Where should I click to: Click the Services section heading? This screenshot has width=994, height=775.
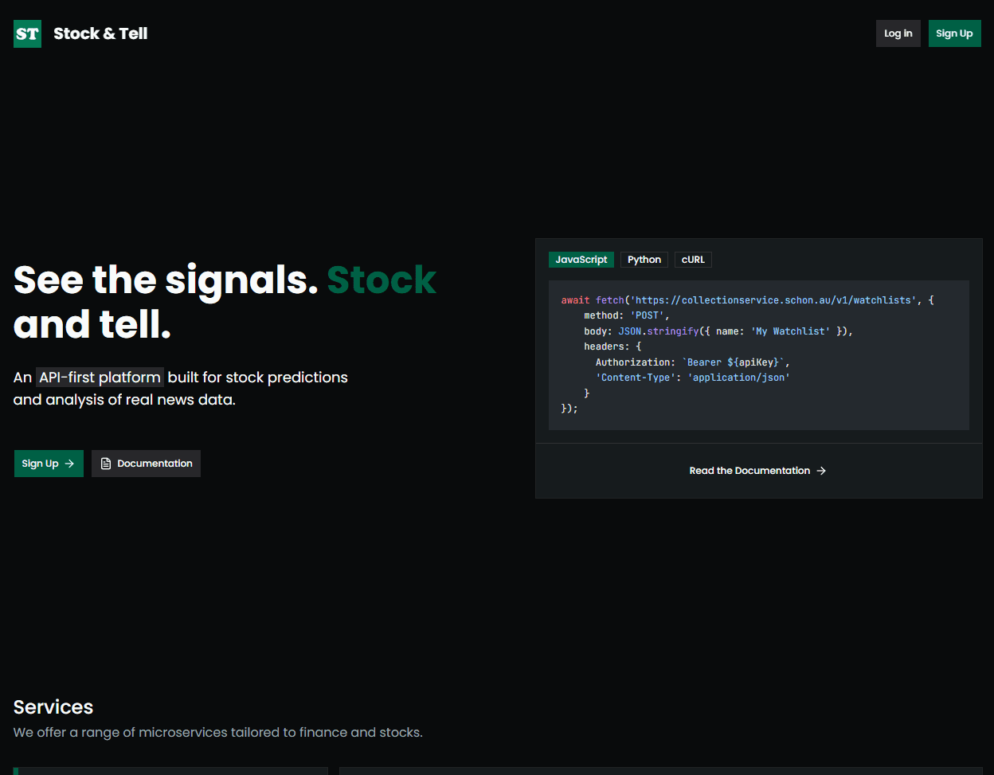pos(53,707)
